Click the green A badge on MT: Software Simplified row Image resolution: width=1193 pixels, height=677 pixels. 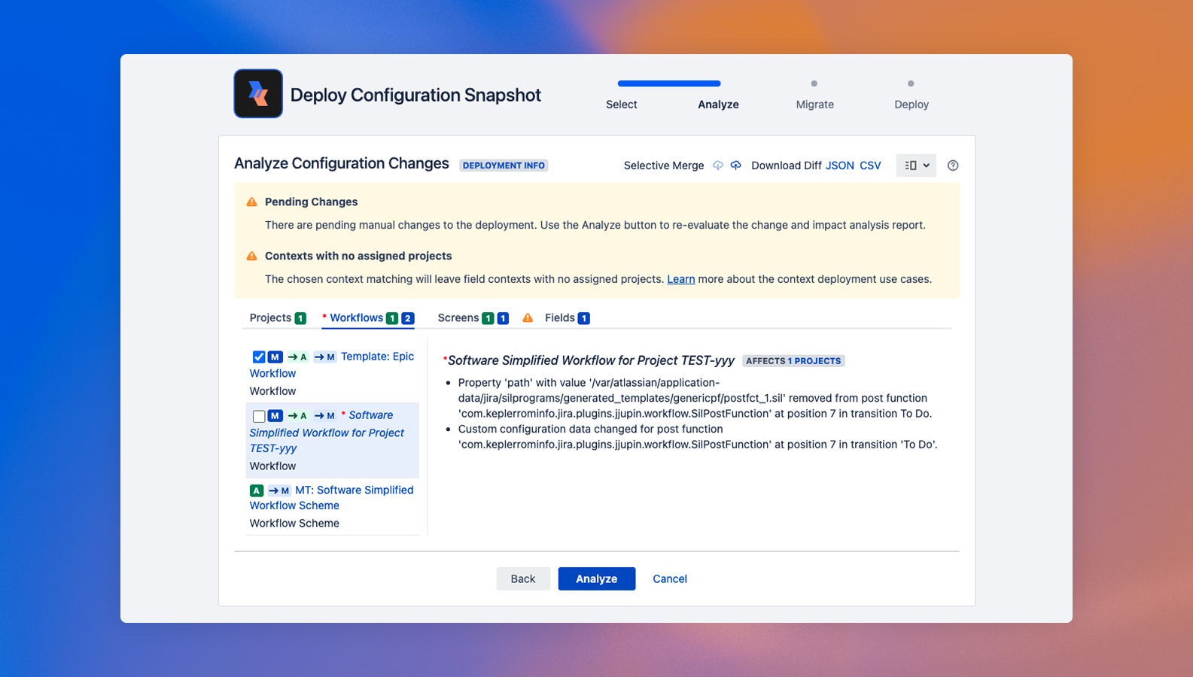tap(257, 490)
